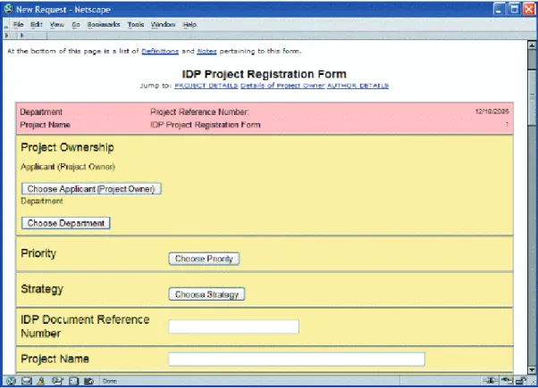Open Address Book icon in status bar
The image size is (538, 388).
[x=74, y=381]
